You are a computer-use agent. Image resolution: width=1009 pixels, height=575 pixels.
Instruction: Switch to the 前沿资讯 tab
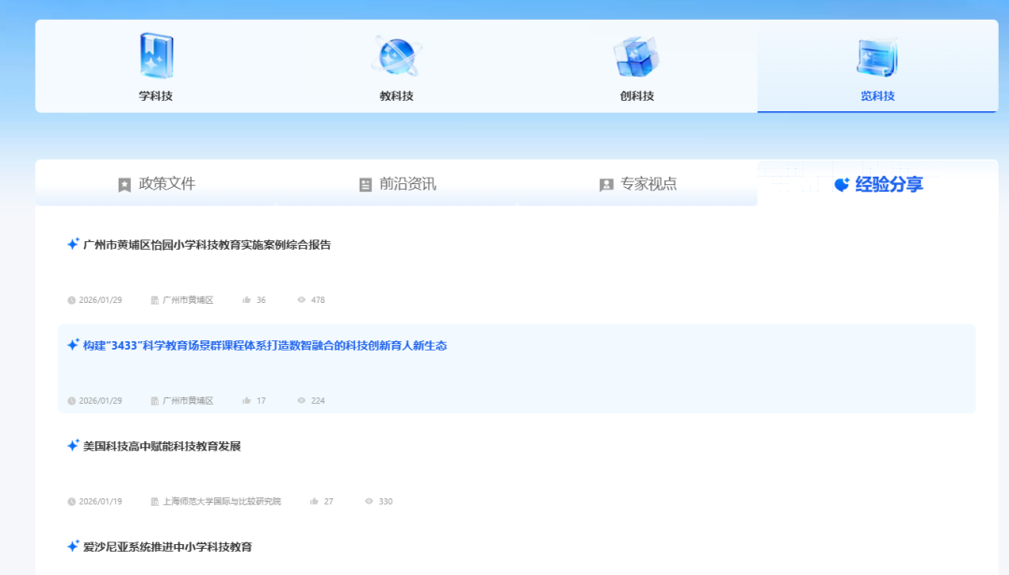point(397,183)
